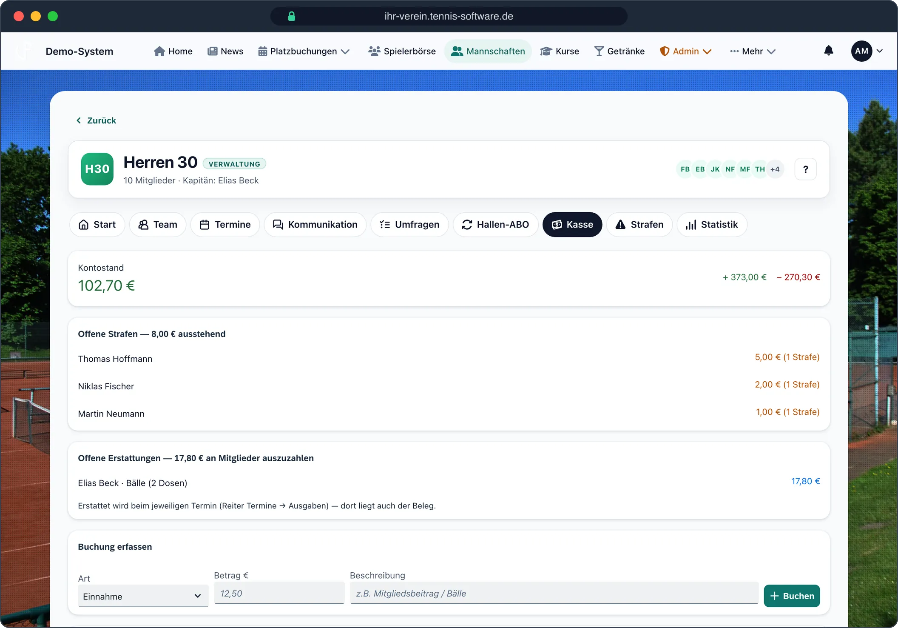
Task: Open Spielerbörse
Action: click(402, 51)
